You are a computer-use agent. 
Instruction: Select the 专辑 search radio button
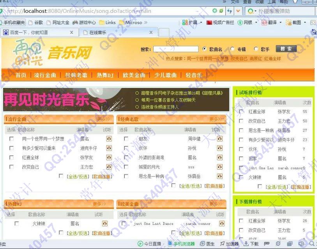tap(232, 49)
